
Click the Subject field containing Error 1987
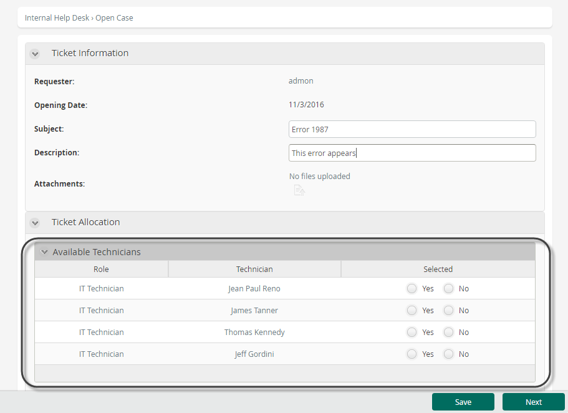pos(412,129)
